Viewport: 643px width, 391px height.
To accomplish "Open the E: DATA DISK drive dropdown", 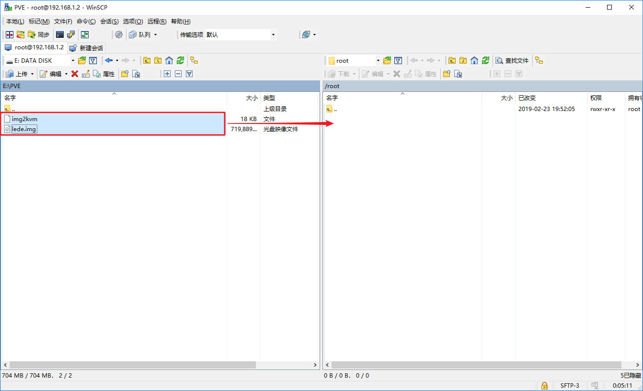I will 40,61.
